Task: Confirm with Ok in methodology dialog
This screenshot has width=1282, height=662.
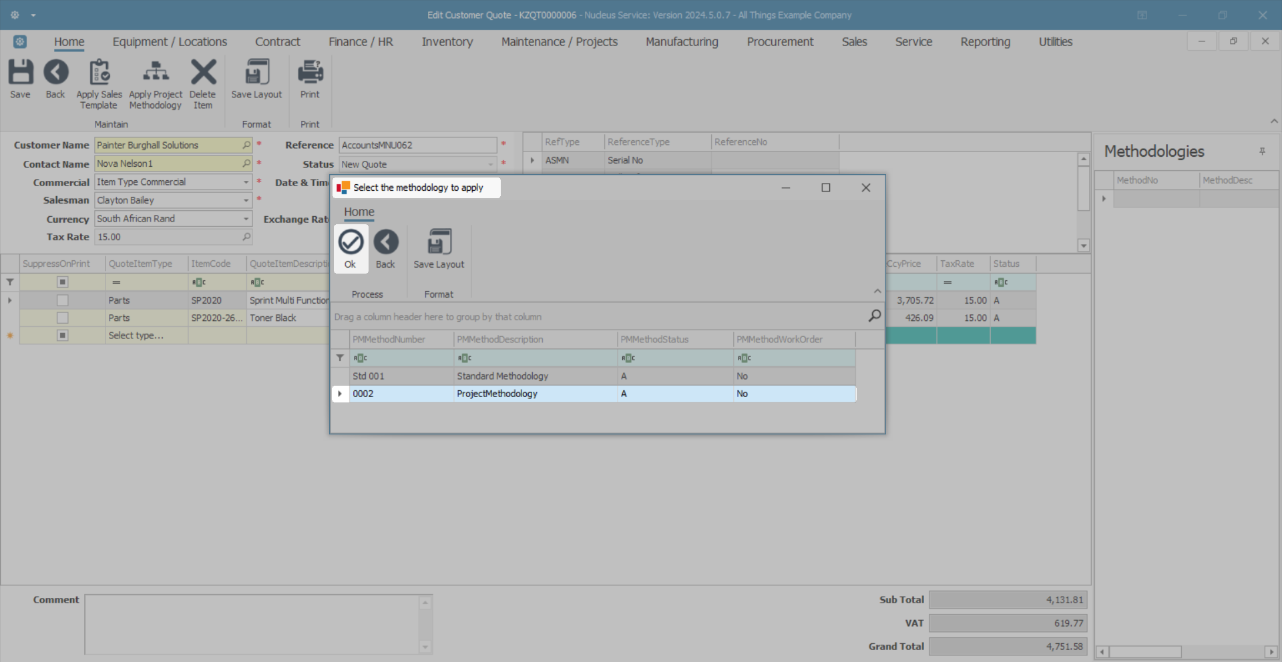Action: point(351,249)
